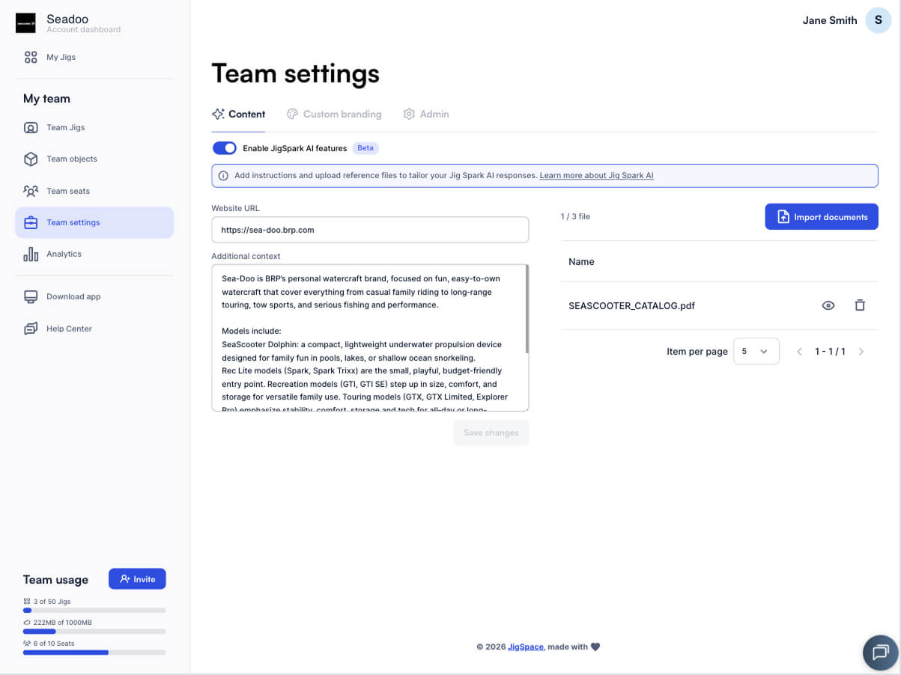The height and width of the screenshot is (675, 901).
Task: Click the Additional context scrollbar
Action: coord(527,308)
